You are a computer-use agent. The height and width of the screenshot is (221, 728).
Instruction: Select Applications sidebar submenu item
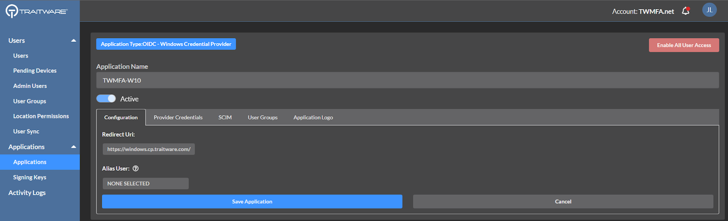pos(40,162)
